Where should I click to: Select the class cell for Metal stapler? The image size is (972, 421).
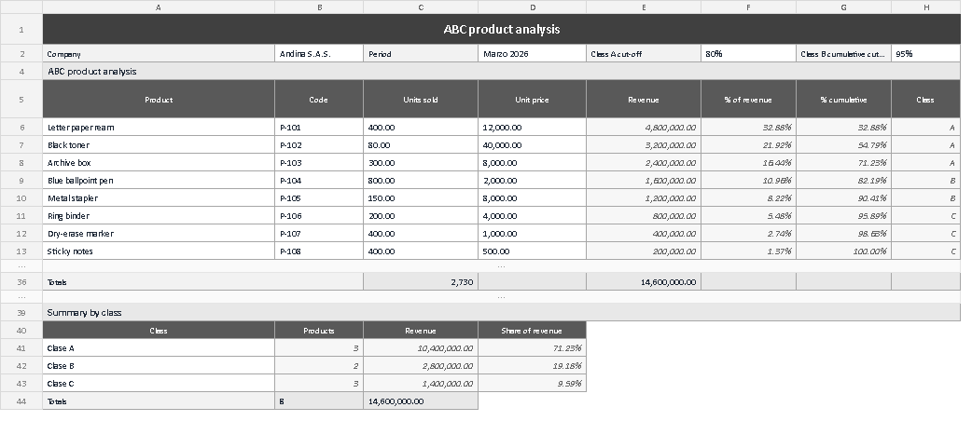926,198
